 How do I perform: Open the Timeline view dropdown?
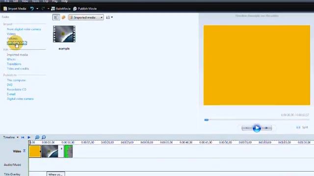pyautogui.click(x=11, y=137)
